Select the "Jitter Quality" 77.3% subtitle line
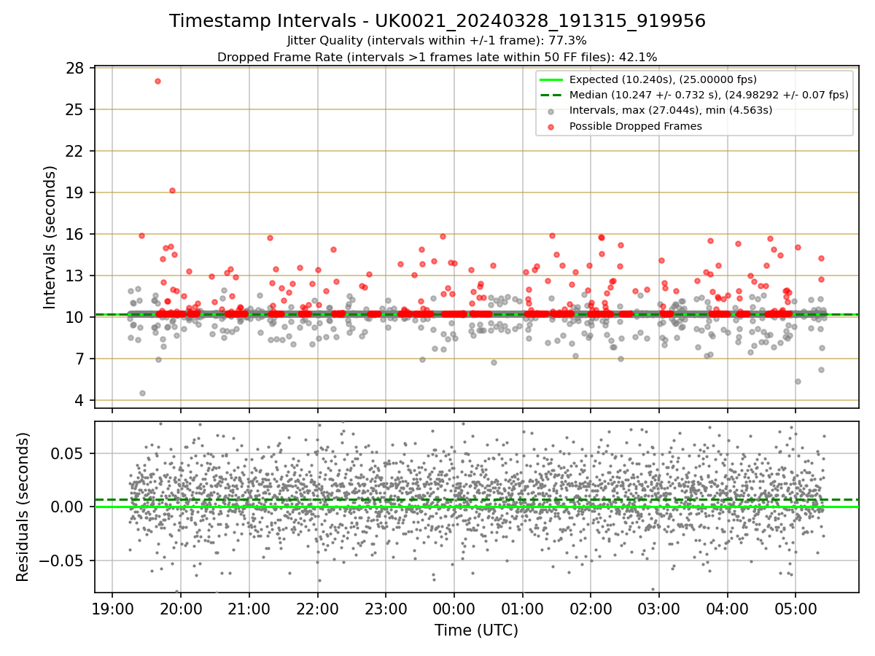 coord(437,41)
